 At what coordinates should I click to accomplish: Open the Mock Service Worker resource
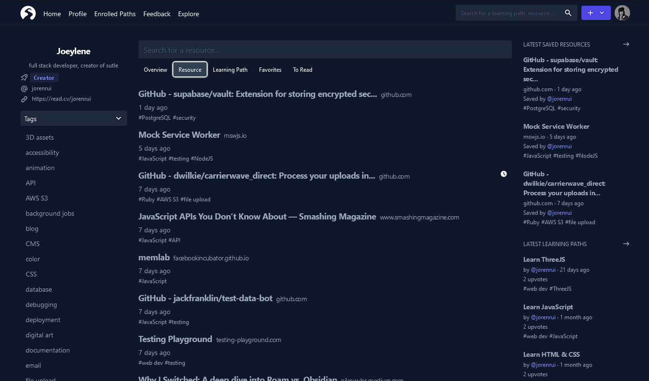point(179,134)
